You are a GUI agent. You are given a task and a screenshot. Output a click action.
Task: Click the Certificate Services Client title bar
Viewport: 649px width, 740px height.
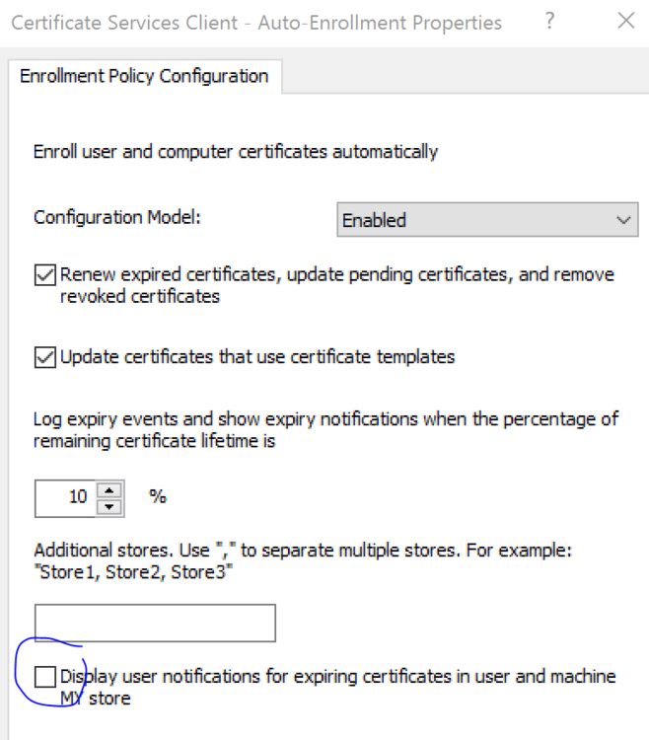(x=256, y=22)
